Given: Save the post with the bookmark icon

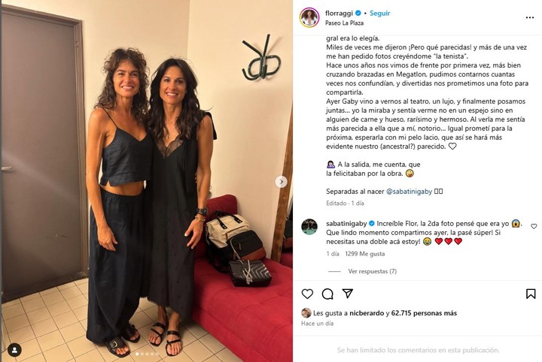Looking at the screenshot, I should (531, 294).
